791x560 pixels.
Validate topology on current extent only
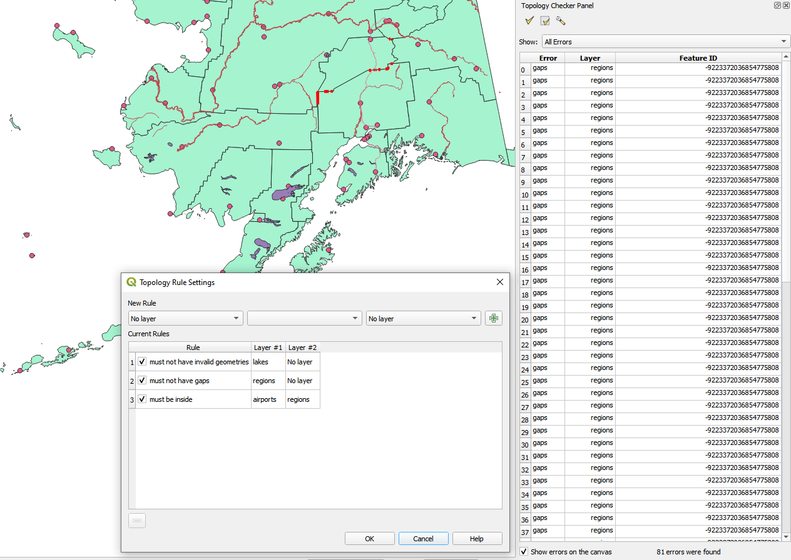click(544, 20)
